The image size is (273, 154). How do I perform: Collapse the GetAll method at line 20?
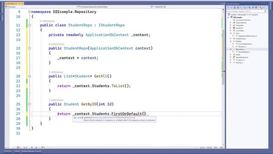pos(29,76)
